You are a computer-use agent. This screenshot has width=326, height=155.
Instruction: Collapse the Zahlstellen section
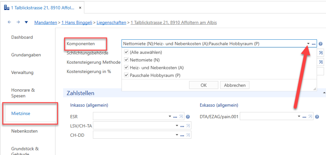(324, 93)
